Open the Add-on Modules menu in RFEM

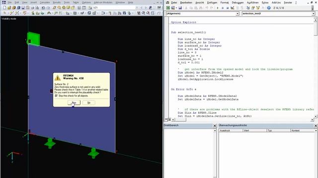coord(103,2)
